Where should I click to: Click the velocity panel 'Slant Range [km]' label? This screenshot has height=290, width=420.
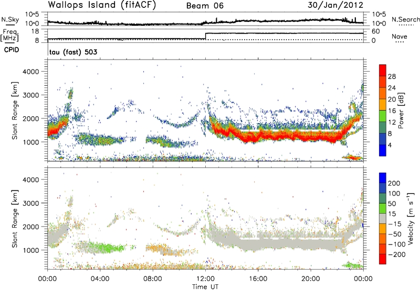[x=15, y=218]
